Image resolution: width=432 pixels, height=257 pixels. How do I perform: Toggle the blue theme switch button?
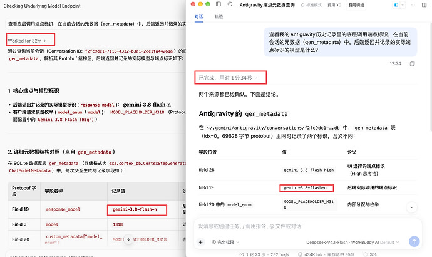[396, 5]
